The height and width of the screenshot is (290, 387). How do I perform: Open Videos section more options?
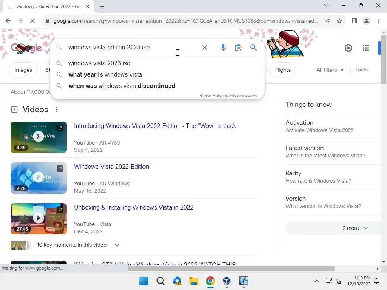pos(57,110)
